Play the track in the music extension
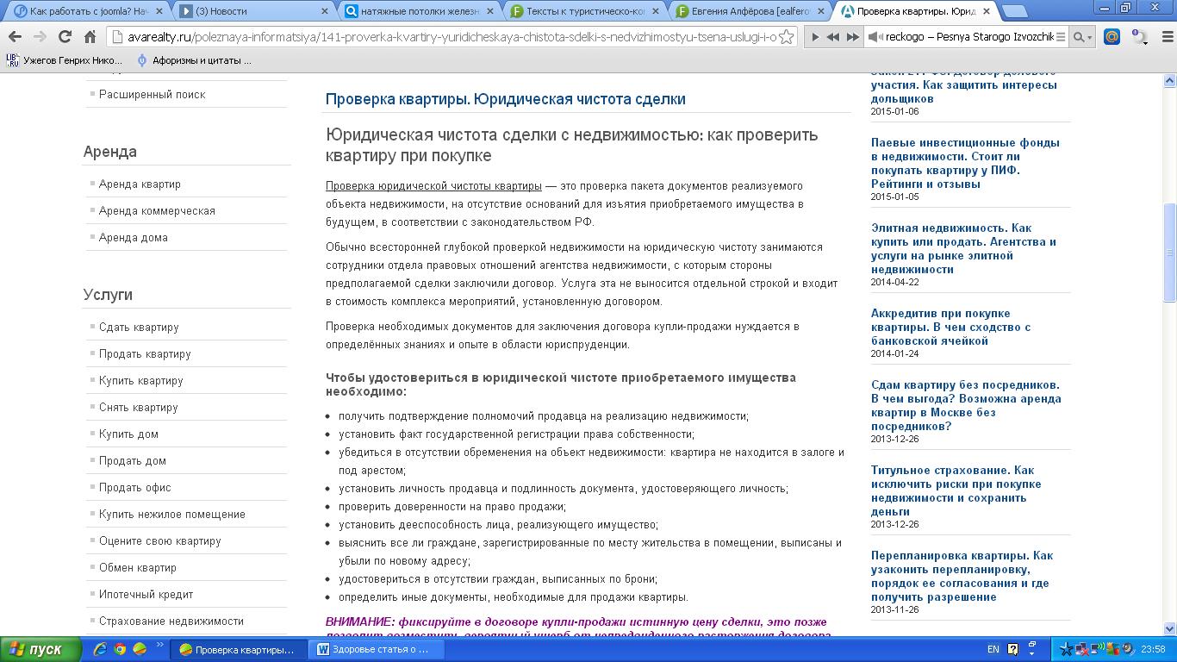1177x662 pixels. point(815,37)
